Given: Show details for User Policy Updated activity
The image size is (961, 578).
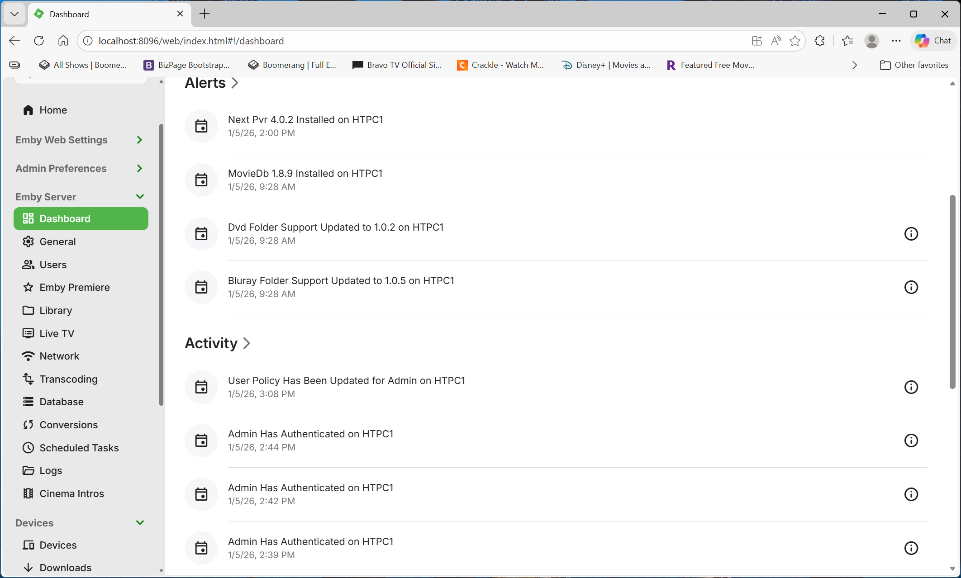Looking at the screenshot, I should tap(911, 387).
